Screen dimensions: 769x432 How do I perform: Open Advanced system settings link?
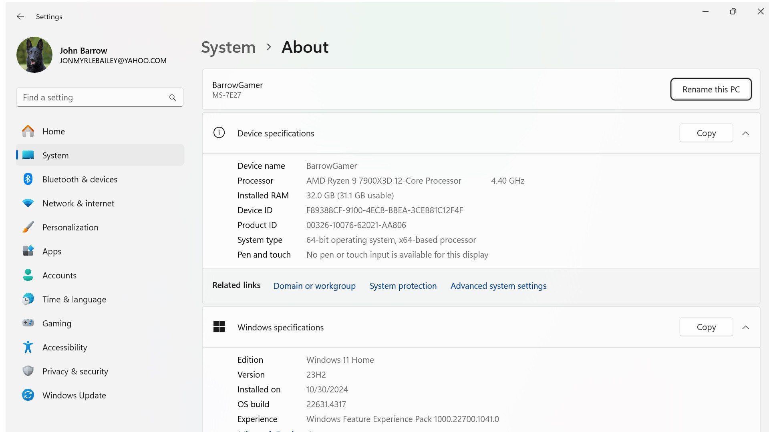(x=498, y=286)
